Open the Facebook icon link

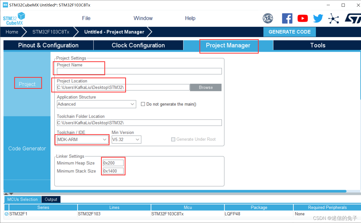(x=287, y=18)
